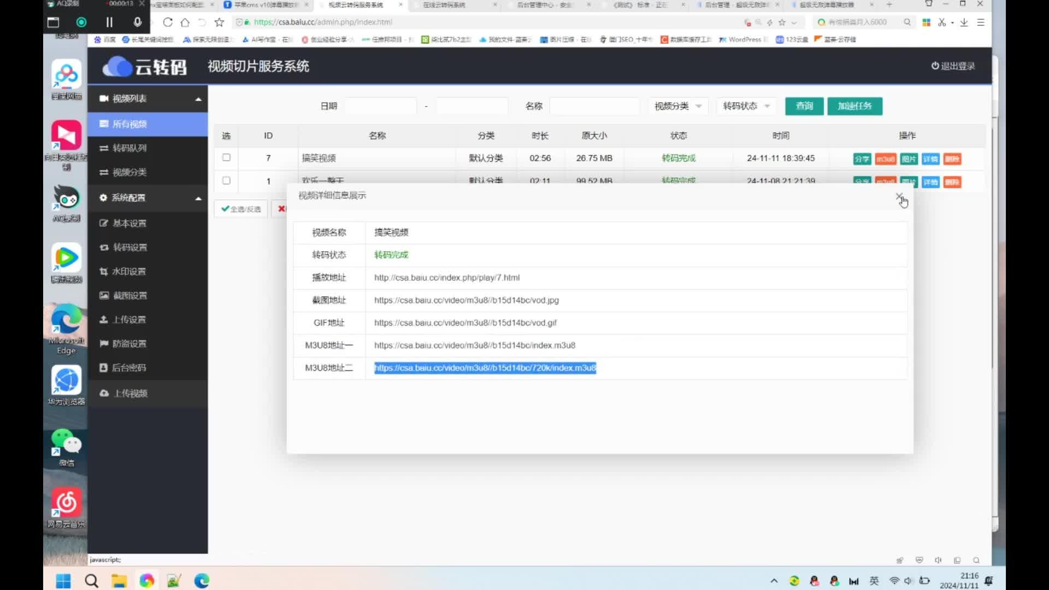The image size is (1049, 590).
Task: Click the 图片 screenshot icon for 搞笑视频
Action: click(x=908, y=159)
